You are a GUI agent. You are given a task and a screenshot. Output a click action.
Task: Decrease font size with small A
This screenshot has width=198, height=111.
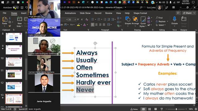pyautogui.click(x=82, y=19)
